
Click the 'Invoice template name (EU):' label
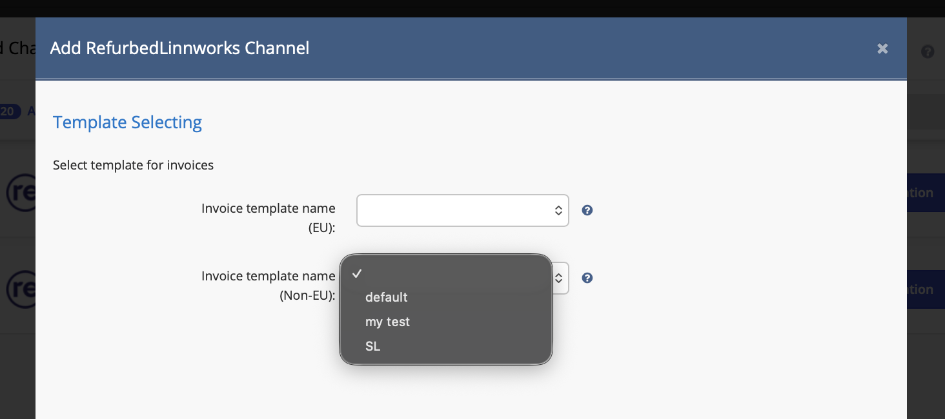269,218
